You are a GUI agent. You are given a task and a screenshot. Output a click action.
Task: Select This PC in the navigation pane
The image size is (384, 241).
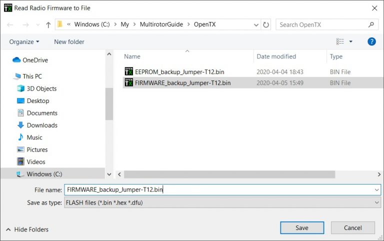click(32, 76)
